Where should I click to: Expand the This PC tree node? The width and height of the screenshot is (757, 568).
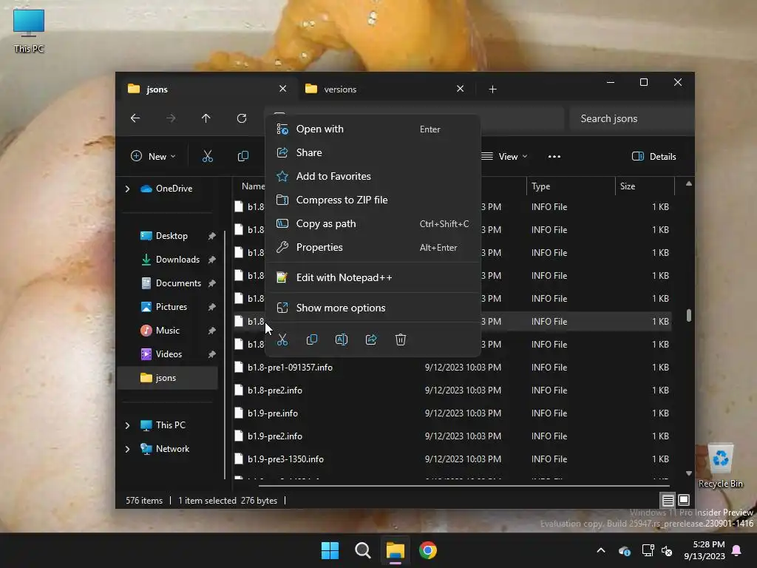tap(127, 425)
